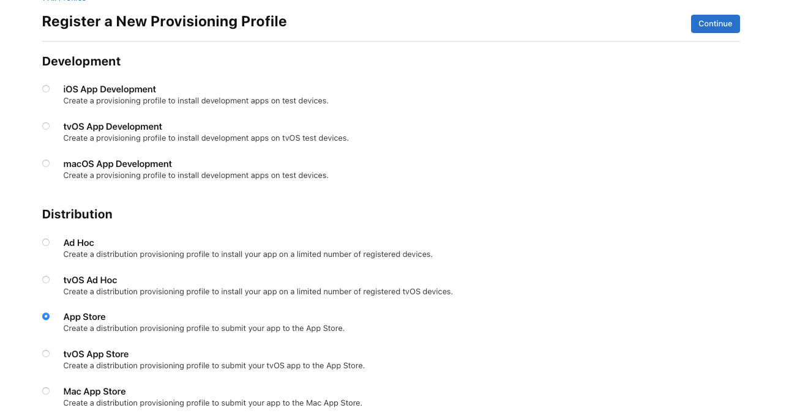Click the "tvOS App Development" label text
This screenshot has width=789, height=416.
pyautogui.click(x=113, y=127)
